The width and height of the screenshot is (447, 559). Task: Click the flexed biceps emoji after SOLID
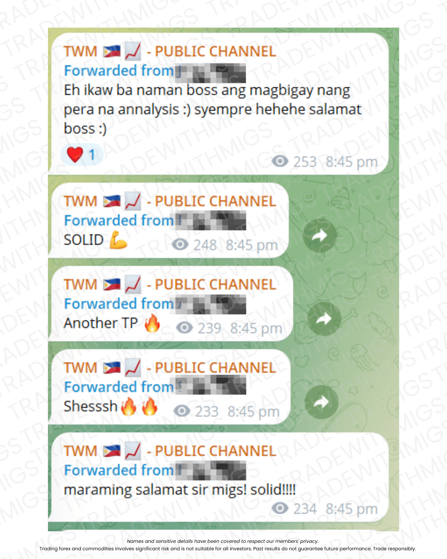(118, 240)
